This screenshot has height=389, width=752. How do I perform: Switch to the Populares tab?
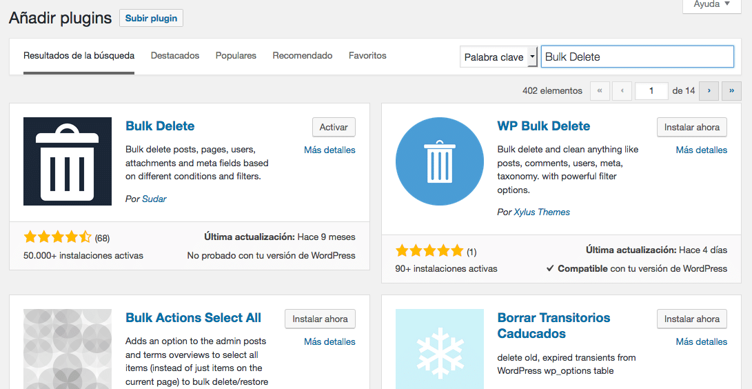(236, 56)
